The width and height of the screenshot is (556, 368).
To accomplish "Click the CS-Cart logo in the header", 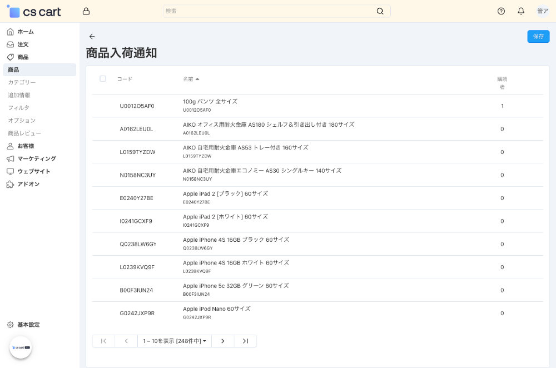I will coord(34,11).
